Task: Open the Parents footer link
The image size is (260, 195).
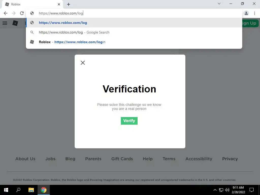Action: (x=93, y=159)
